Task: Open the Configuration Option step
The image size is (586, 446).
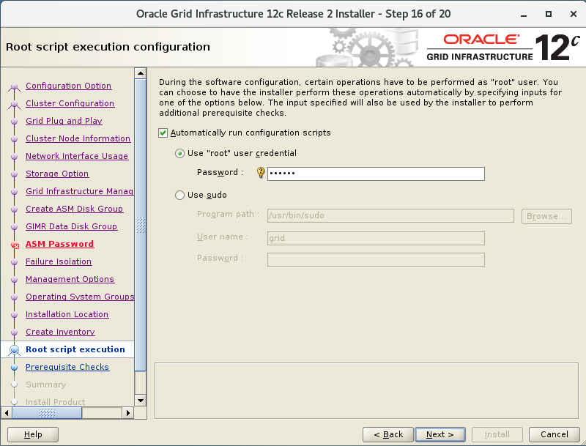Action: pyautogui.click(x=68, y=86)
